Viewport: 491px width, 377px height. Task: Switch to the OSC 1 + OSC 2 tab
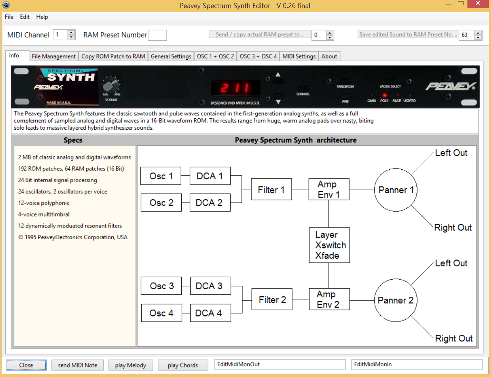pos(215,56)
